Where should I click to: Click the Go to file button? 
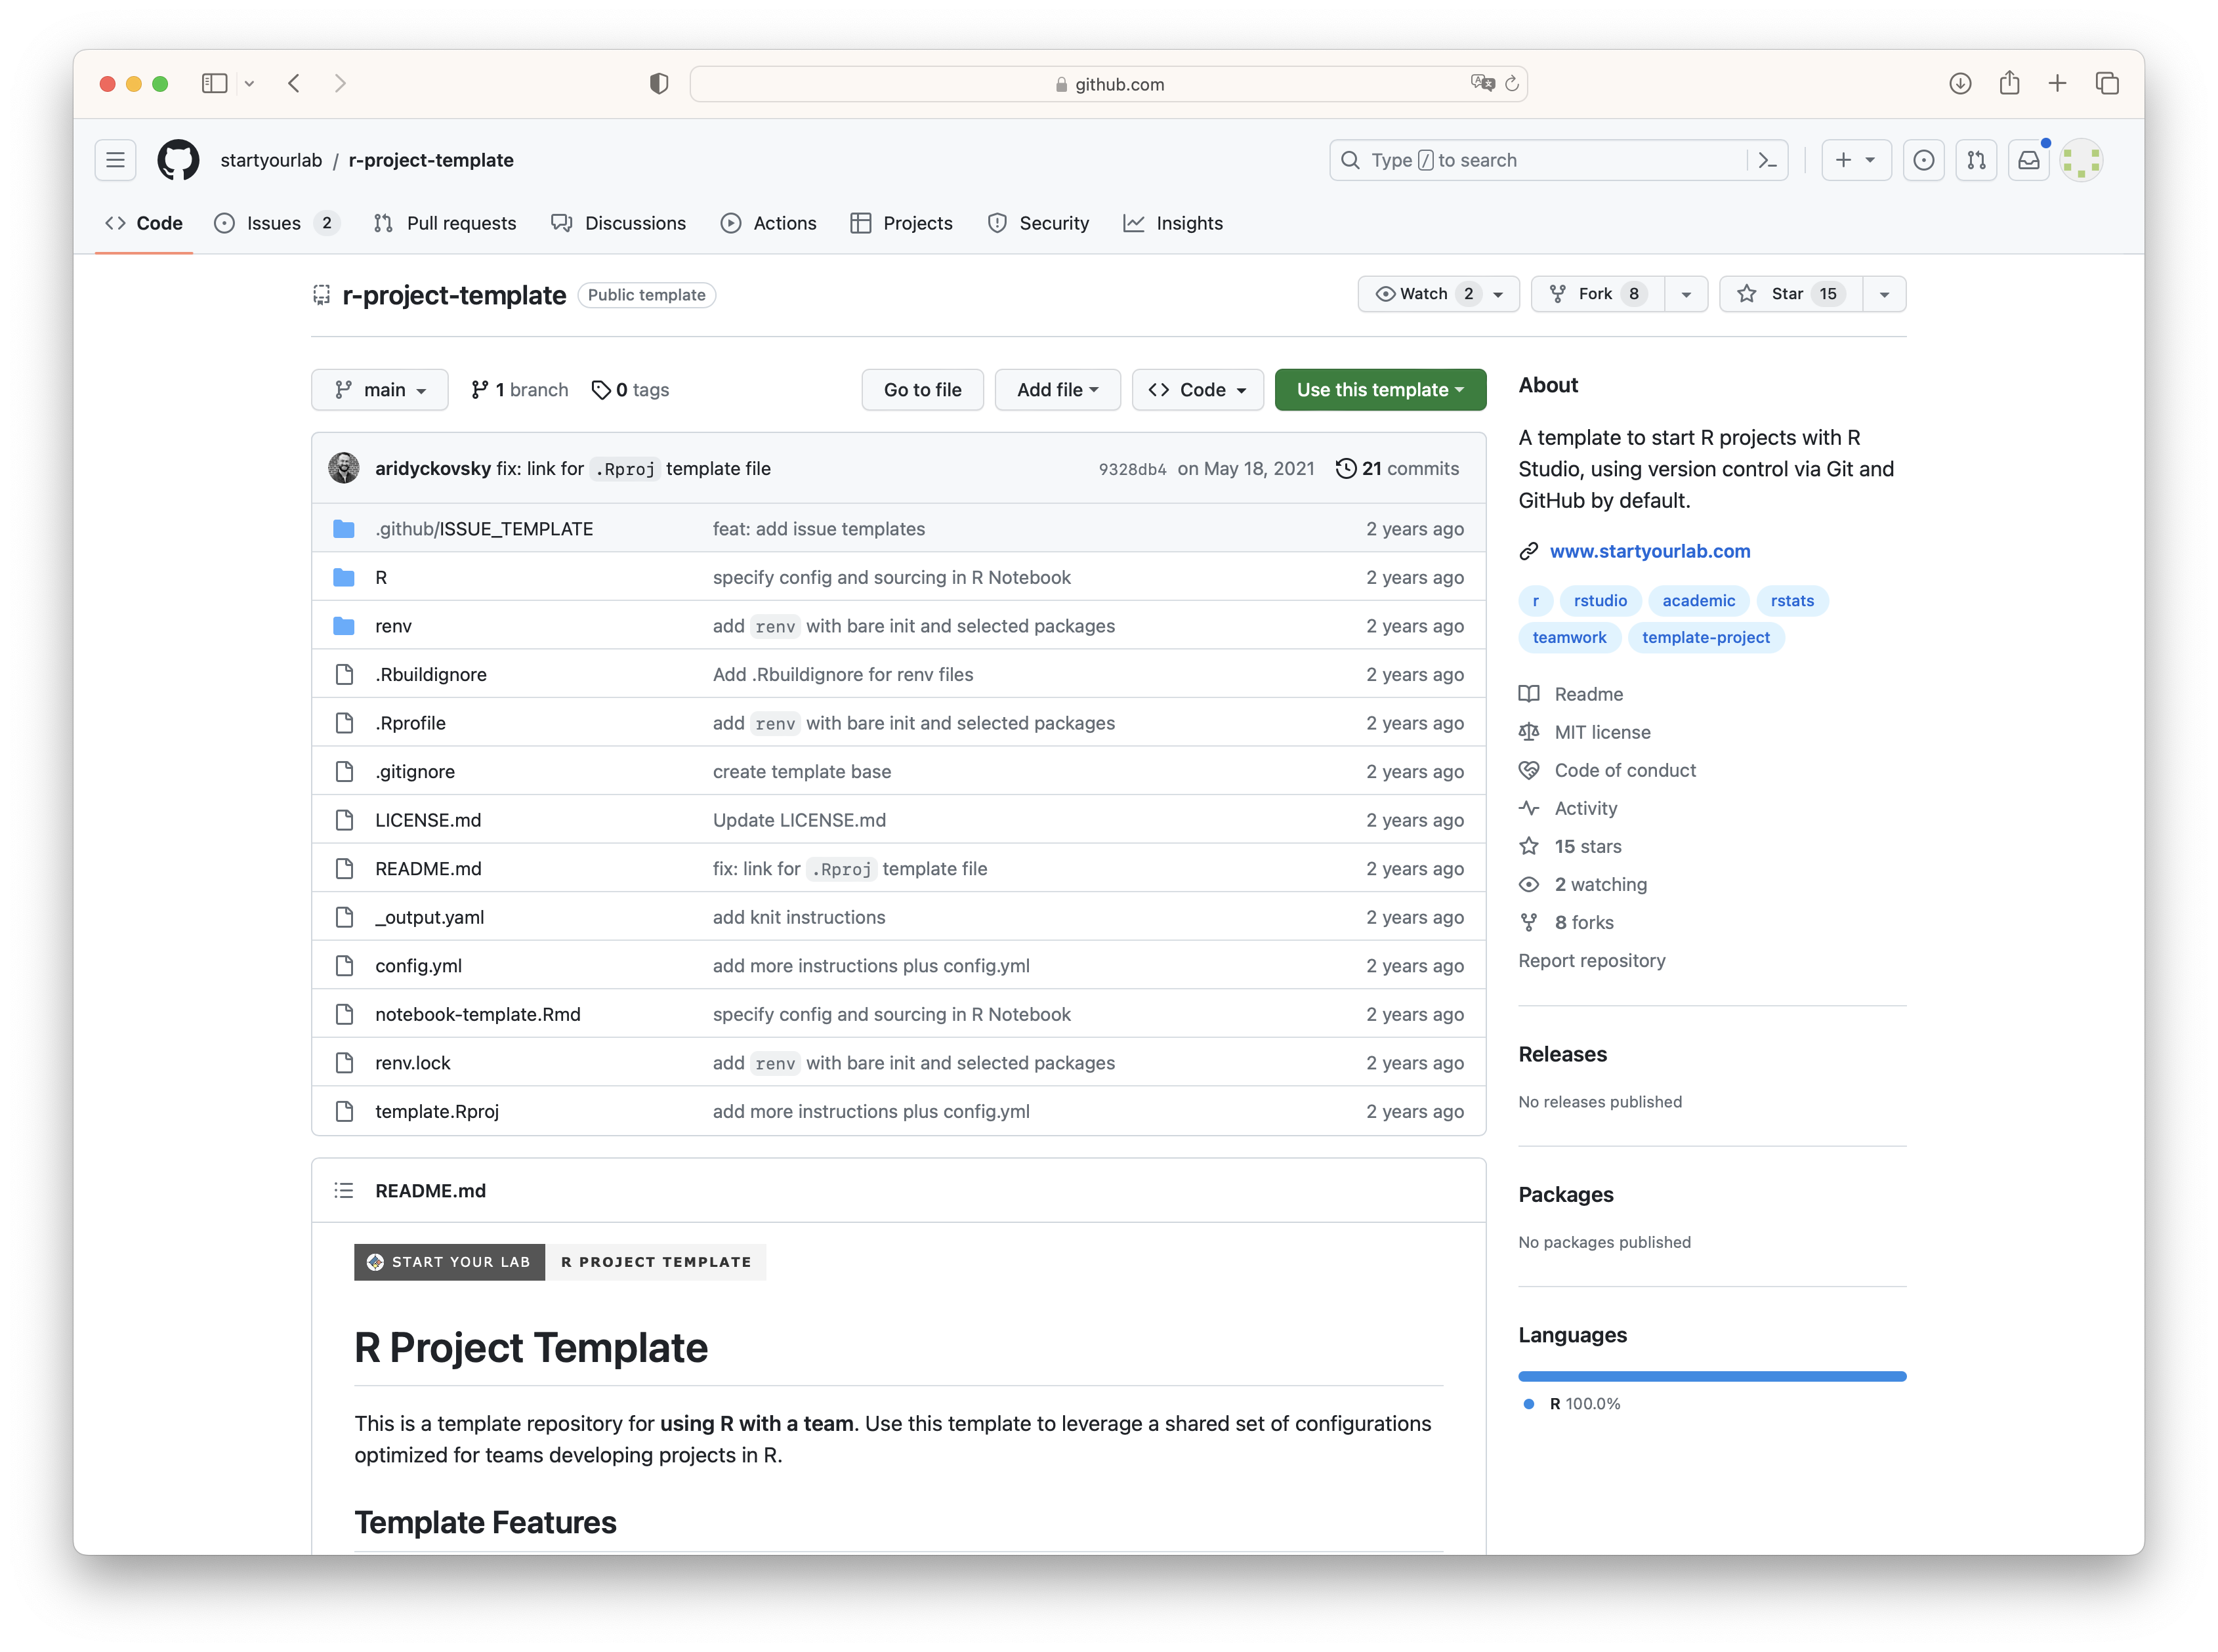click(x=922, y=390)
